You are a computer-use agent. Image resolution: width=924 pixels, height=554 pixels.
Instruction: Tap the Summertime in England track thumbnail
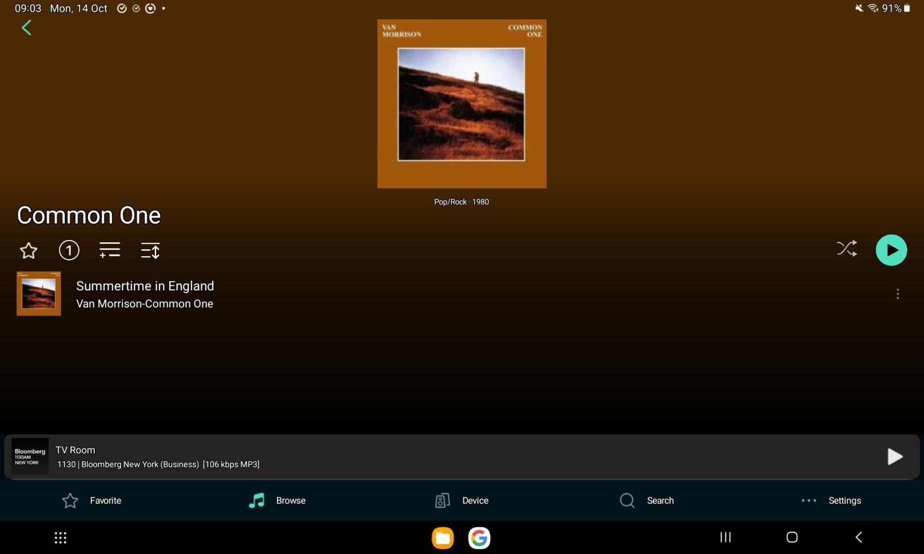tap(39, 294)
